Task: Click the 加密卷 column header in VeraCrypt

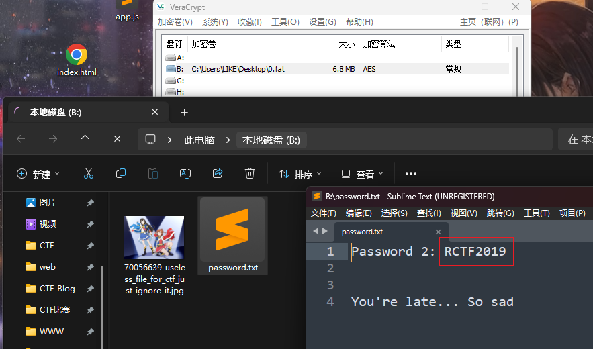Action: (255, 44)
